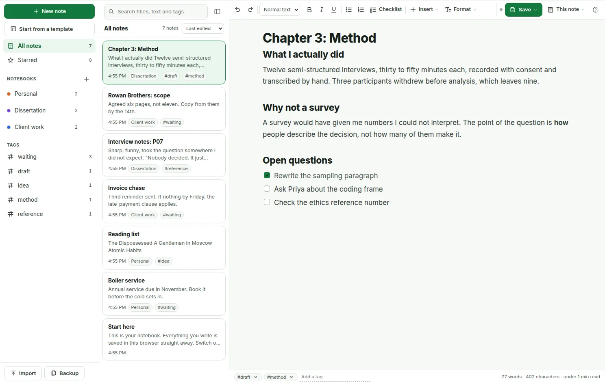Insert a Checklist from toolbar
This screenshot has width=605, height=384.
(x=386, y=10)
